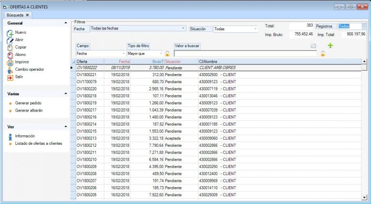Click the green plus add-filter icon
This screenshot has height=204, width=371.
(x=330, y=45)
